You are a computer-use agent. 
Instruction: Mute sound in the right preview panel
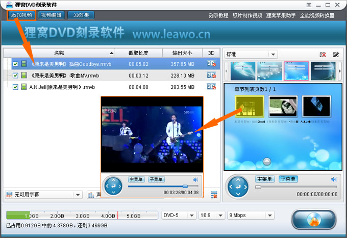tap(334, 179)
